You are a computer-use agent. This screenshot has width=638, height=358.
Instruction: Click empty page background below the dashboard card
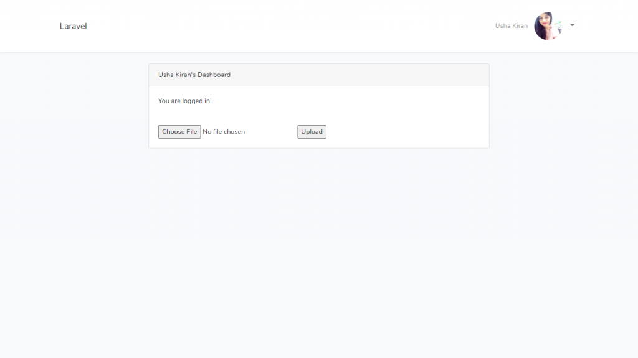coord(318,249)
